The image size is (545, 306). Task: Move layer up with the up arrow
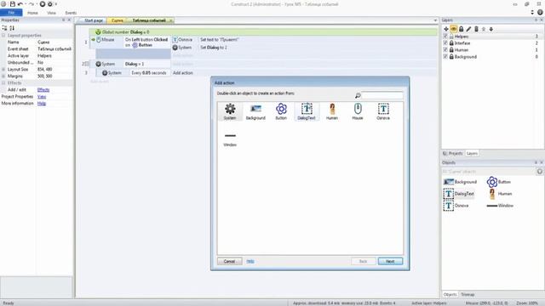coord(484,29)
